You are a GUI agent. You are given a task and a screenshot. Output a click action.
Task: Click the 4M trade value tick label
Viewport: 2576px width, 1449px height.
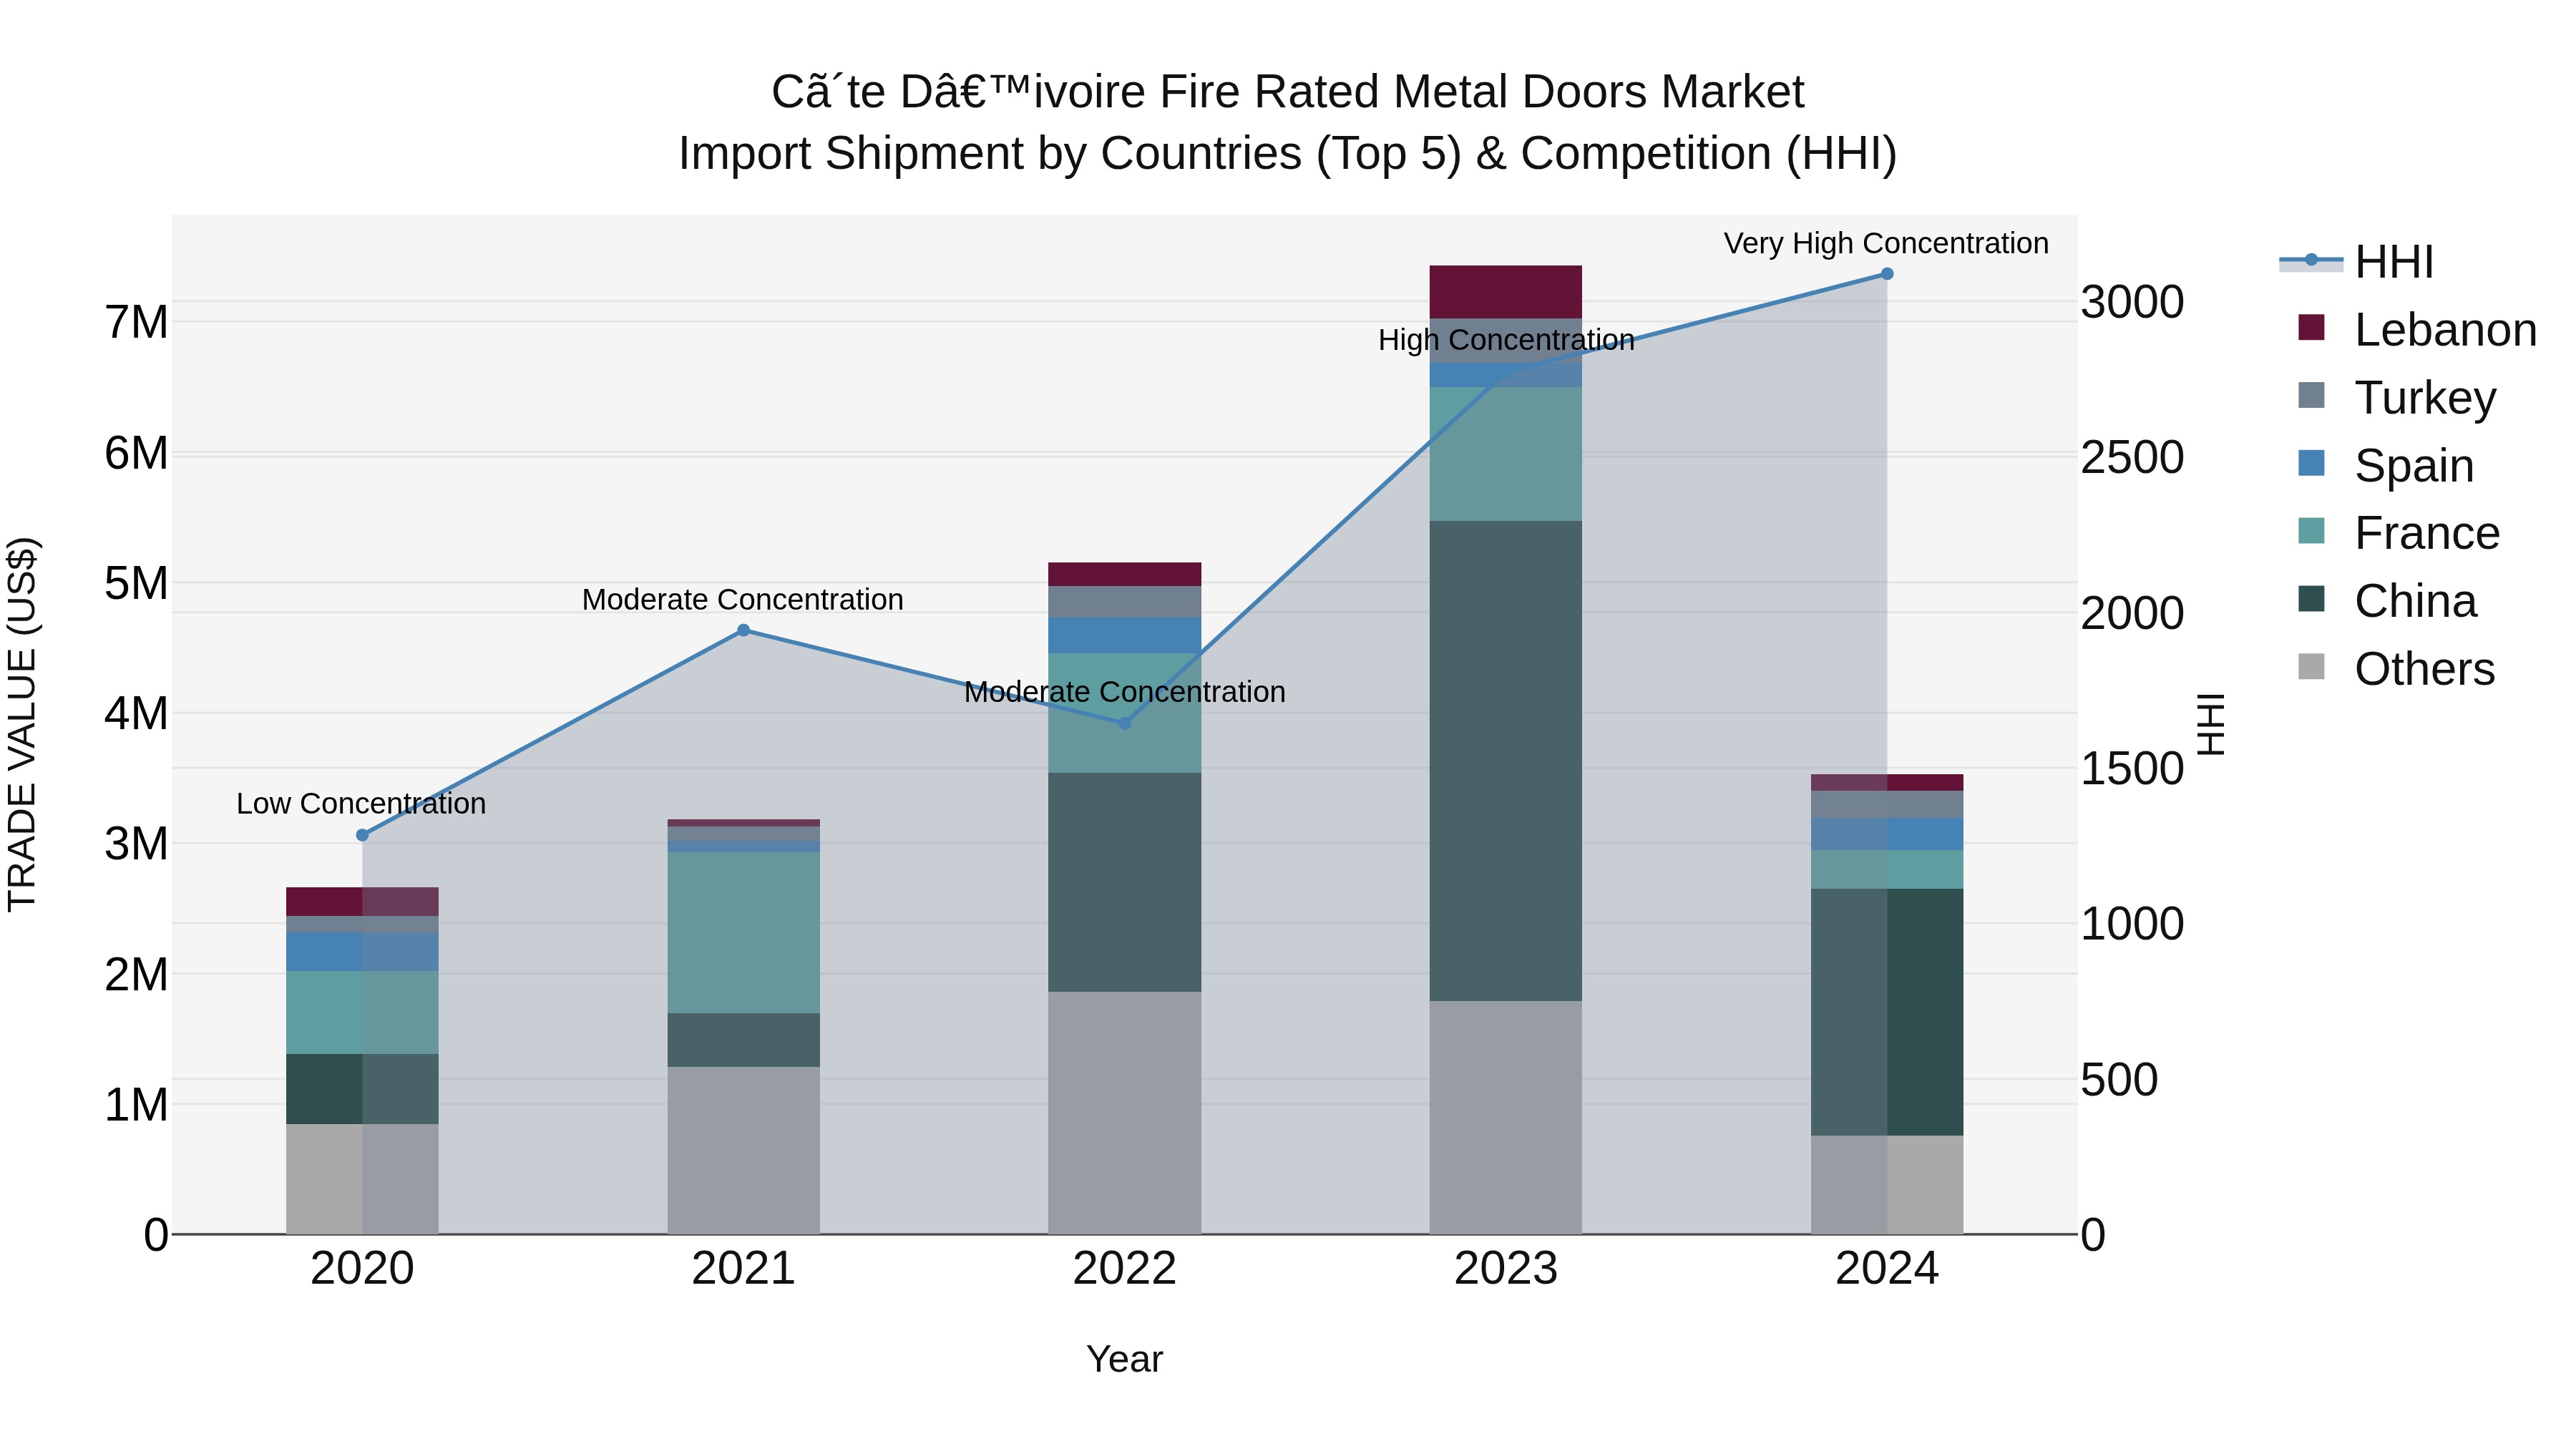(x=136, y=714)
